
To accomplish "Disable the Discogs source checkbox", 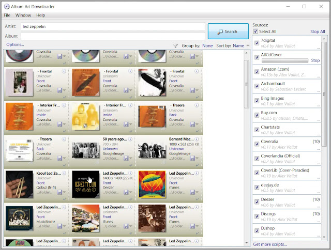I will pyautogui.click(x=257, y=216).
